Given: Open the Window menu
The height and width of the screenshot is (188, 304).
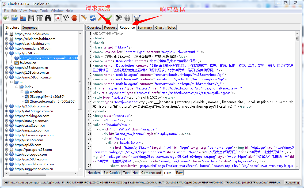Looking at the screenshot, I should tap(57, 11).
